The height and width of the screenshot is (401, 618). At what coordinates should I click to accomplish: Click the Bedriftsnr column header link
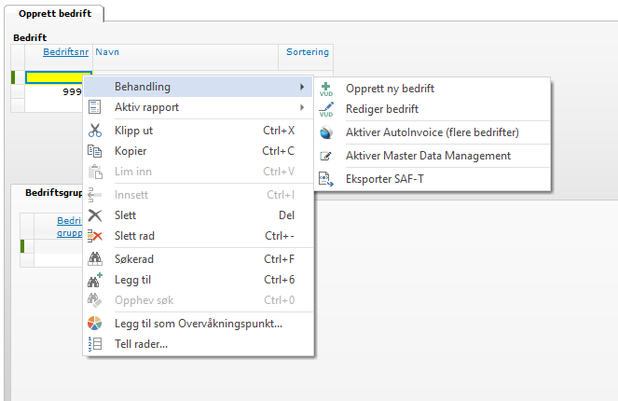[x=66, y=51]
